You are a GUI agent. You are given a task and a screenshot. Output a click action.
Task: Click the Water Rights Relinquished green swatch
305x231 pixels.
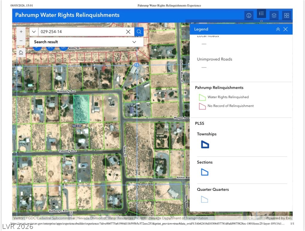click(202, 97)
